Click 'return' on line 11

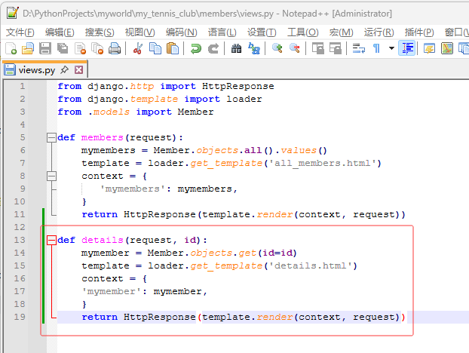tap(100, 214)
